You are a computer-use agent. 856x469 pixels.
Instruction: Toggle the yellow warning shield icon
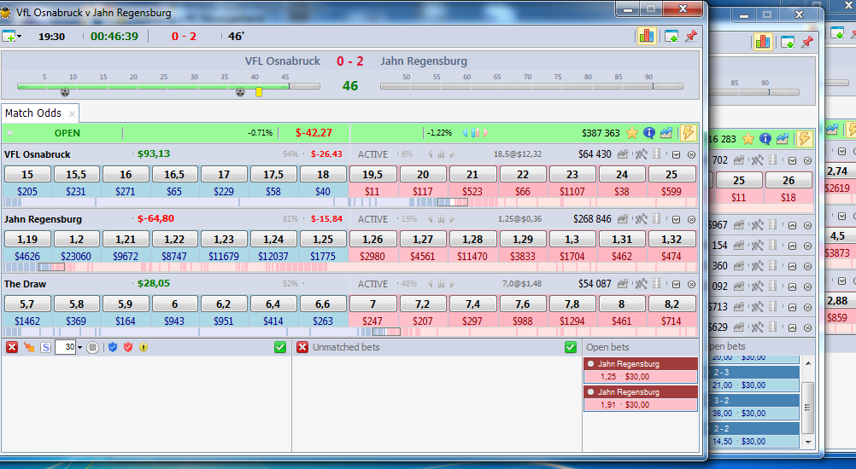point(144,347)
